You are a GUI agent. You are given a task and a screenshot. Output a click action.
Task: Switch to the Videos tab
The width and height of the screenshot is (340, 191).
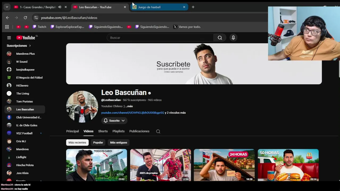click(x=88, y=131)
